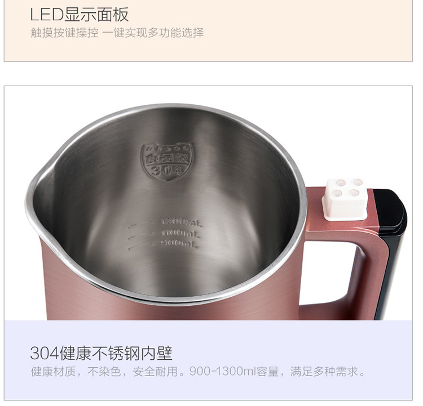The height and width of the screenshot is (406, 423).
Task: Click the lavender caption banner
Action: point(208,360)
